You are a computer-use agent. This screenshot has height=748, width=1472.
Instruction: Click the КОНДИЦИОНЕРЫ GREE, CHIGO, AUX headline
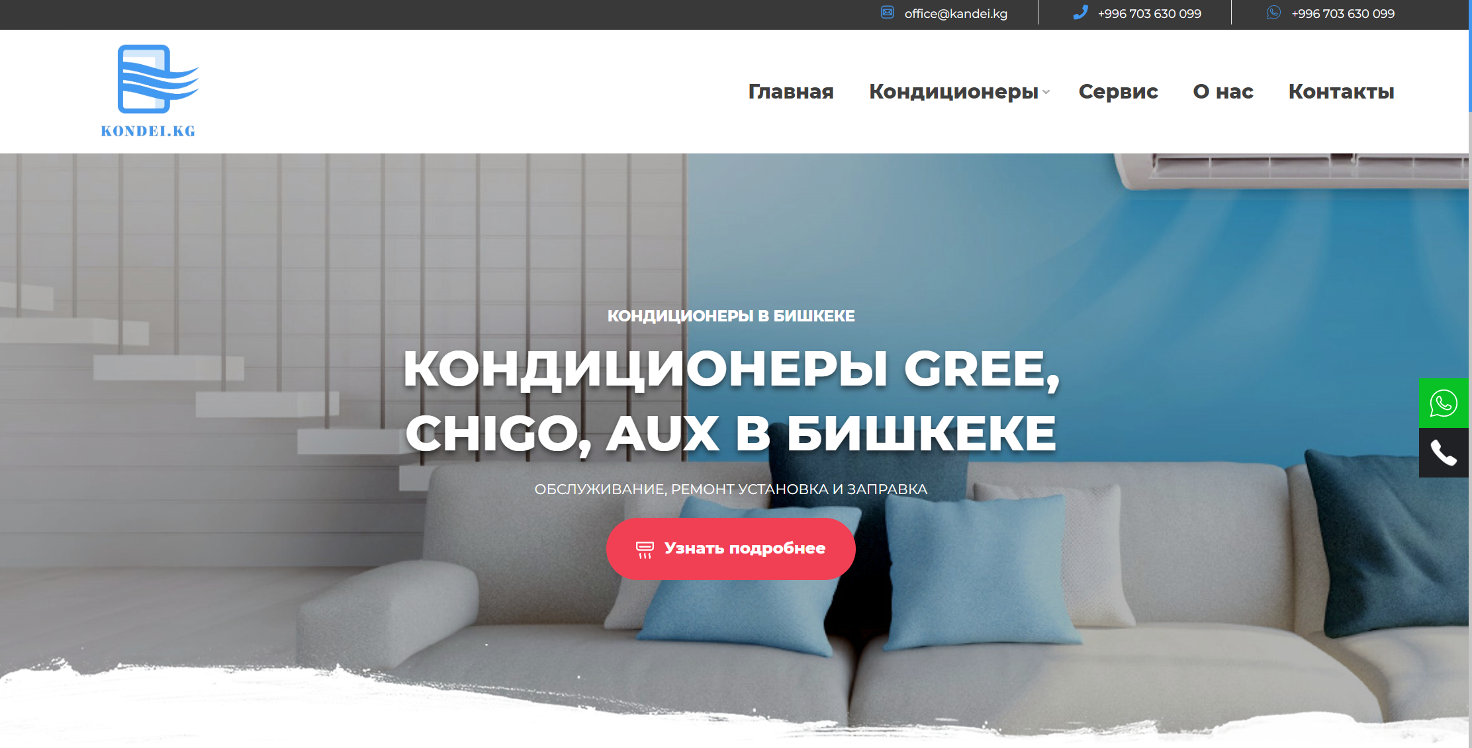tap(731, 400)
